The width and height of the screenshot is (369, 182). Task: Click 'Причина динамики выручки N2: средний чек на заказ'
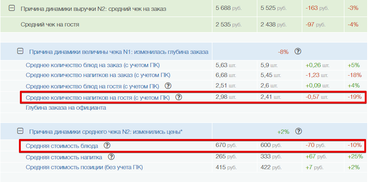(x=93, y=9)
